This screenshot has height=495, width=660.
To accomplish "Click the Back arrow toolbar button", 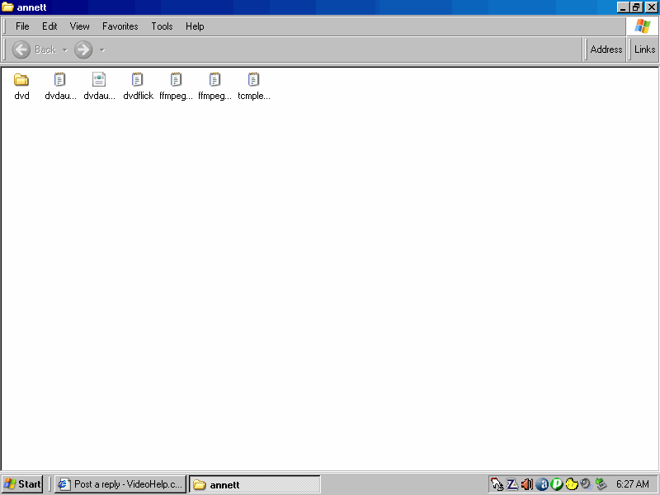I will click(x=21, y=49).
